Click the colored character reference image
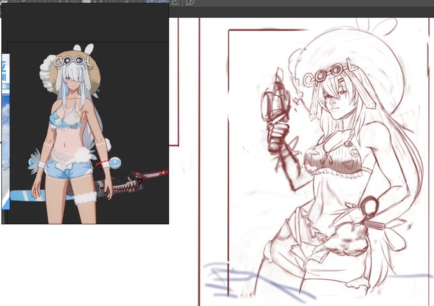Screen dimensions: 434x306 pos(88,133)
